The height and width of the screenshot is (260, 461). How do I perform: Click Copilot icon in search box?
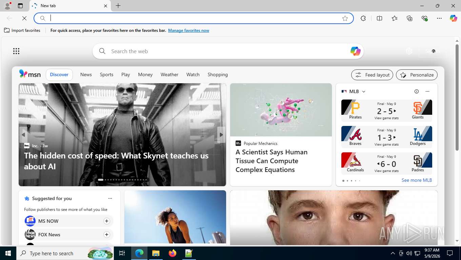[x=355, y=51]
